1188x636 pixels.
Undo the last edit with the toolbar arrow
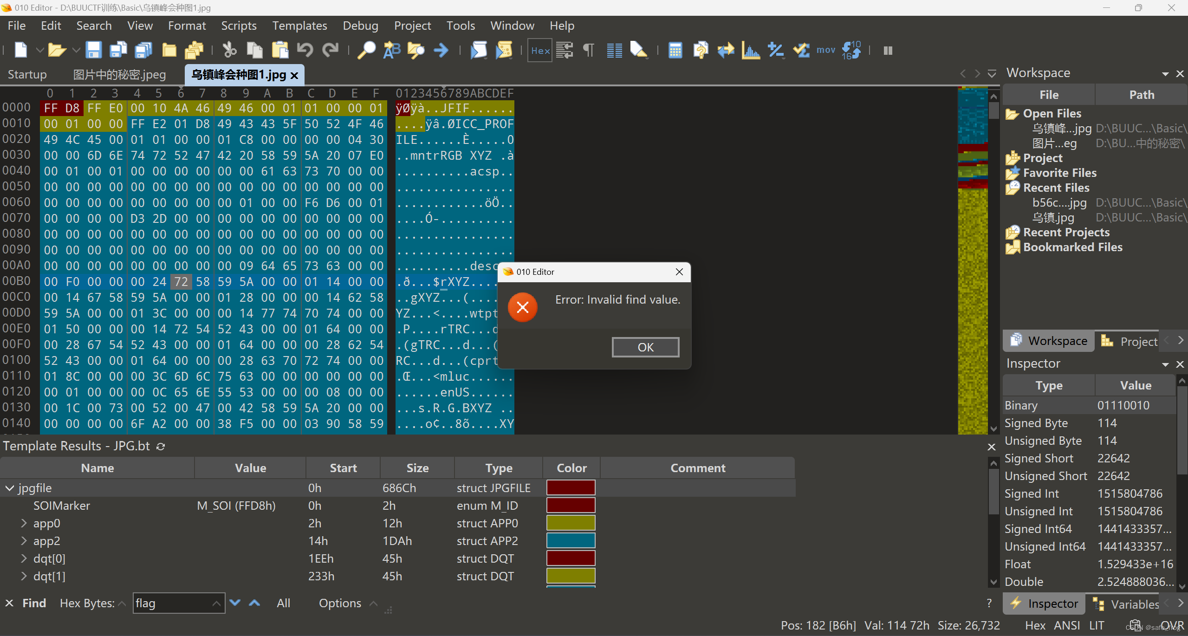305,50
